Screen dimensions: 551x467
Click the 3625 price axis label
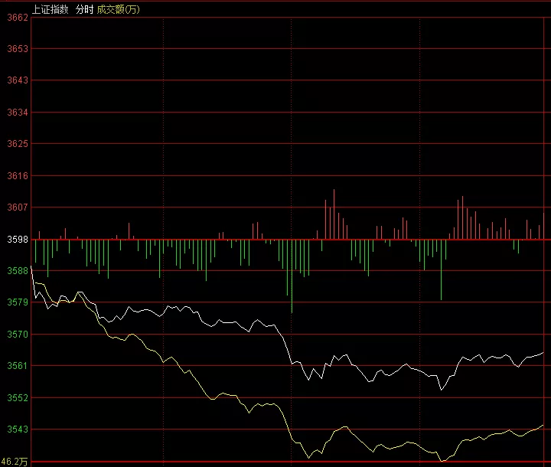[18, 144]
